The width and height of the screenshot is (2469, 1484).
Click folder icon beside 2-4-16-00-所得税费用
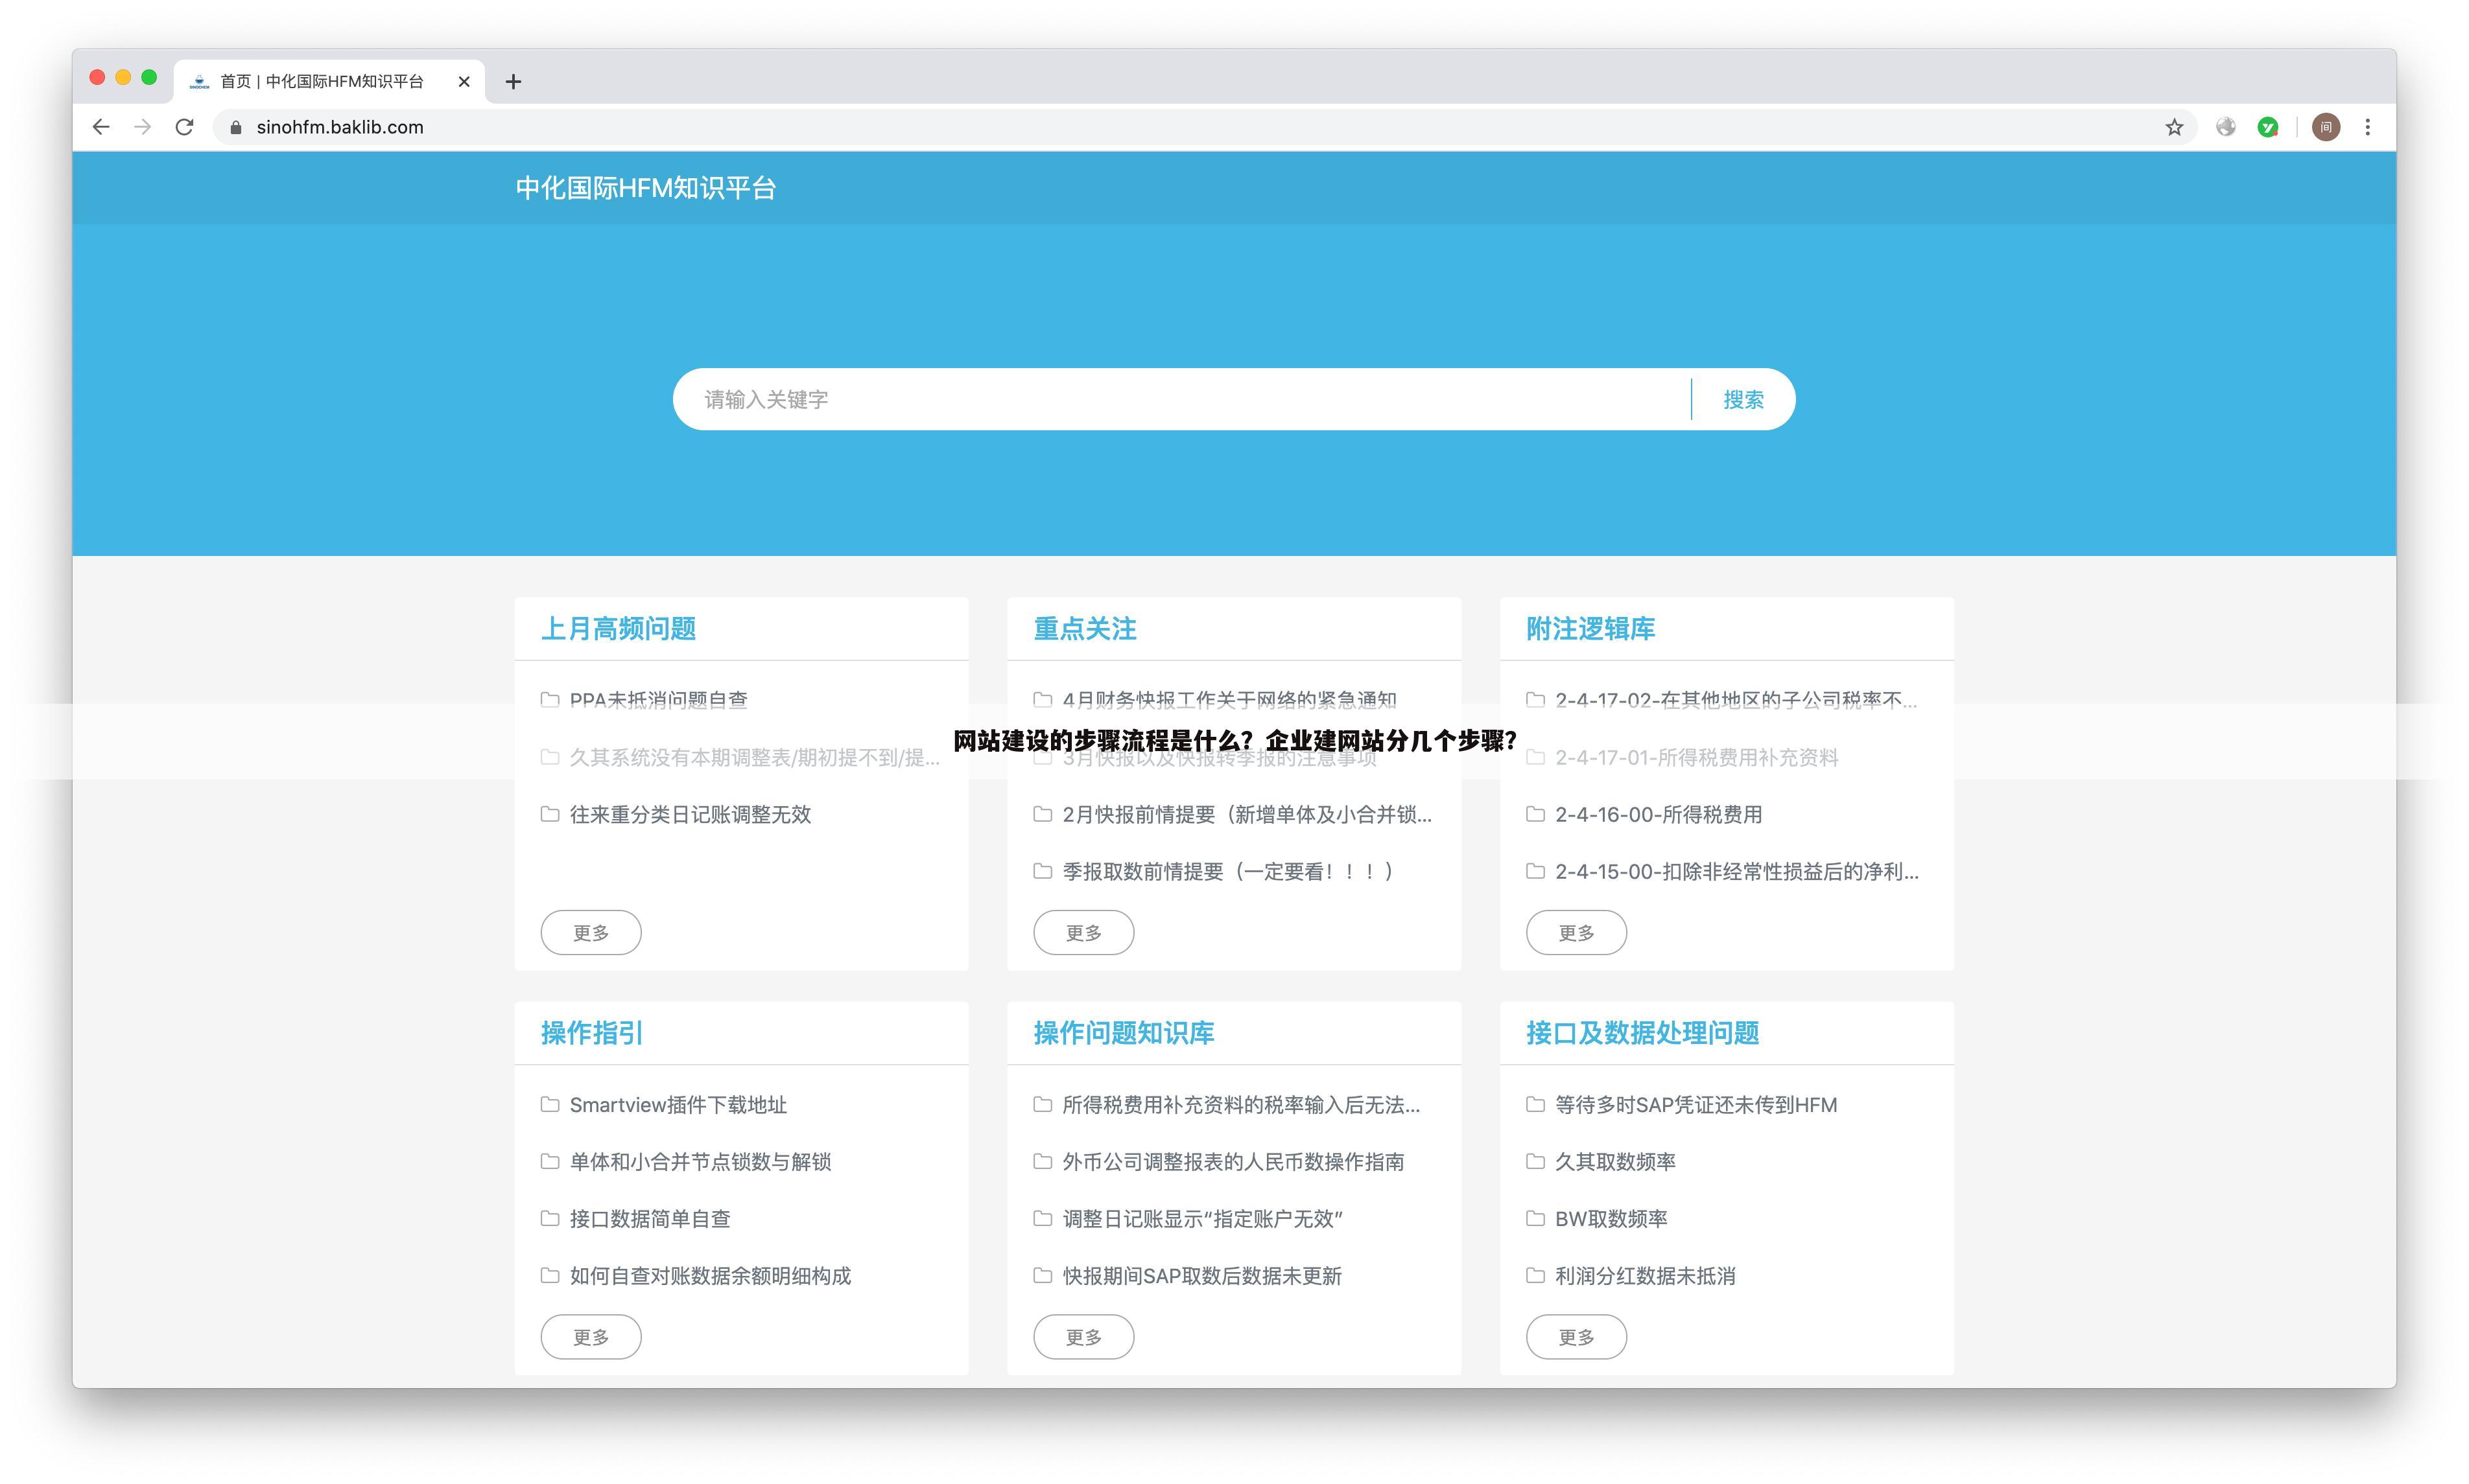(x=1535, y=814)
